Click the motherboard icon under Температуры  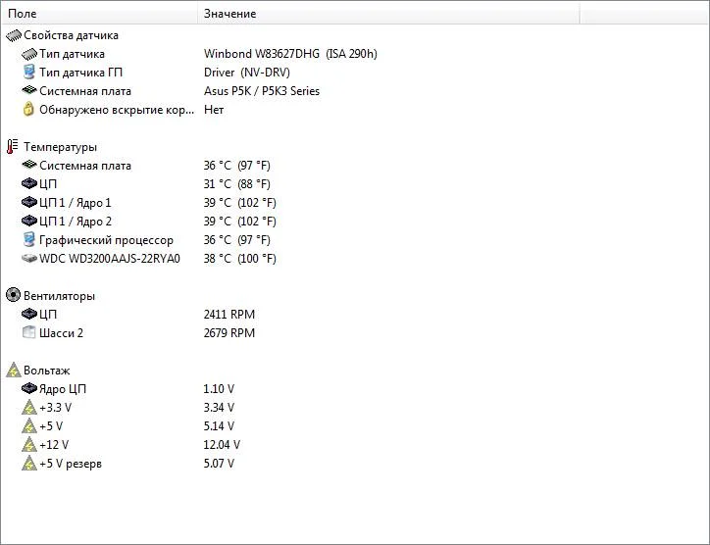(x=28, y=166)
